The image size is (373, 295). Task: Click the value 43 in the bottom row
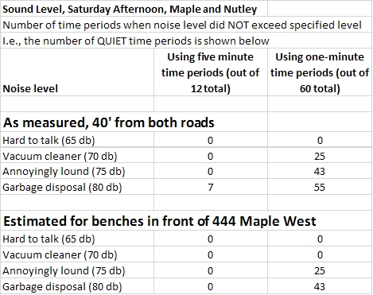[x=320, y=286]
